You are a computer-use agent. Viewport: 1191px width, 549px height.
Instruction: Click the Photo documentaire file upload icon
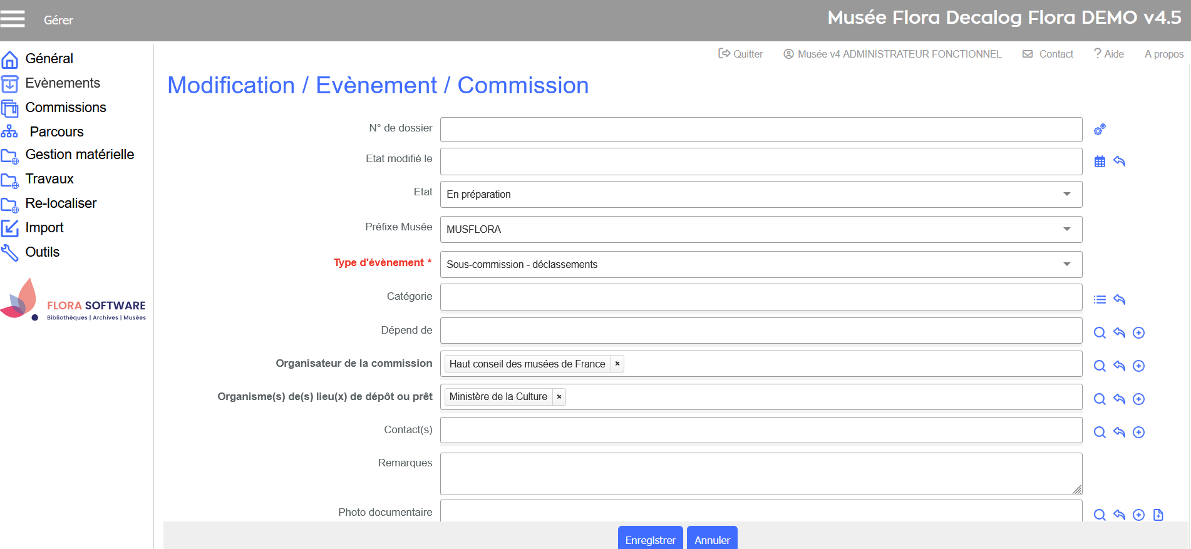(1158, 515)
